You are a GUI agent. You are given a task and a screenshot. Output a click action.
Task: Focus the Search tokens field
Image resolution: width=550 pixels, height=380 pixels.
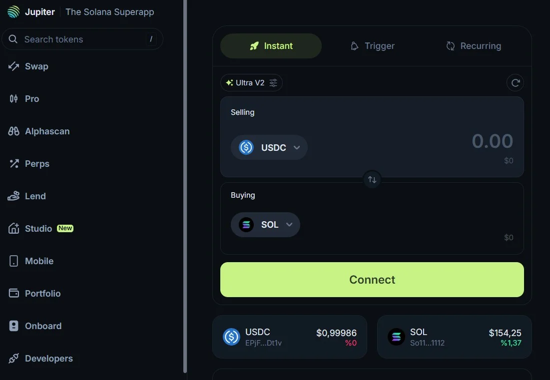tap(82, 39)
